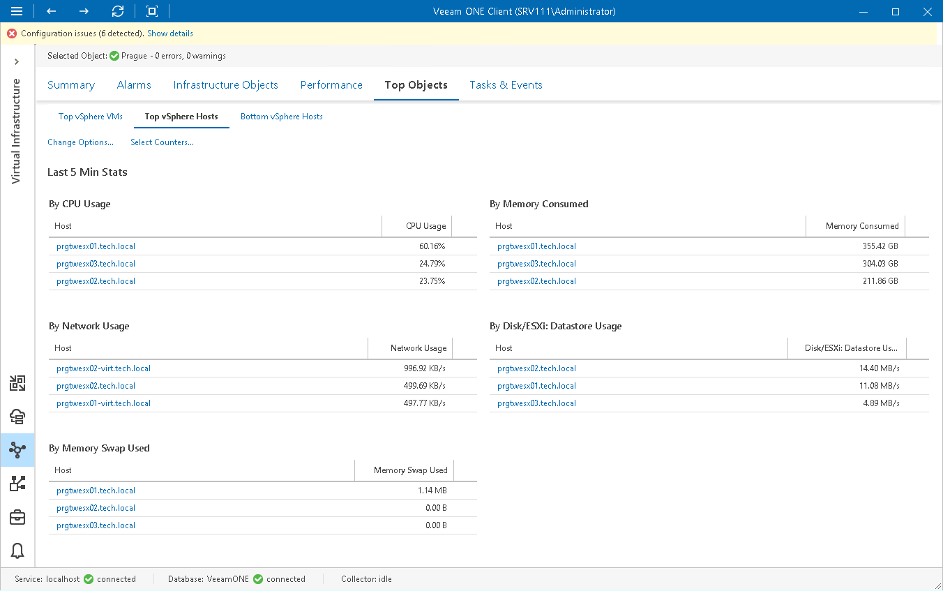Click Host column header in CPU Usage table
Screen dimensions: 943x591
(x=216, y=226)
